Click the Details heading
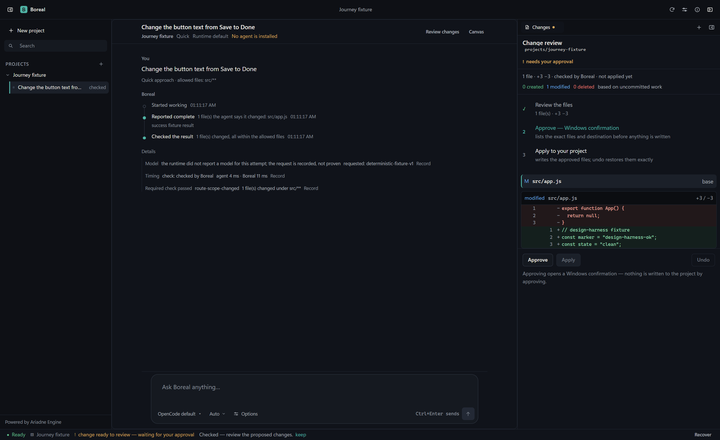Screen dimensions: 720x440 (x=148, y=151)
